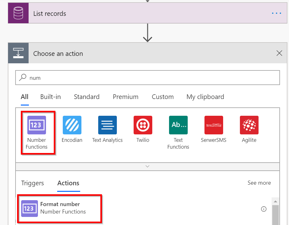Open the My clipboard tab
Image resolution: width=289 pixels, height=225 pixels.
click(205, 97)
